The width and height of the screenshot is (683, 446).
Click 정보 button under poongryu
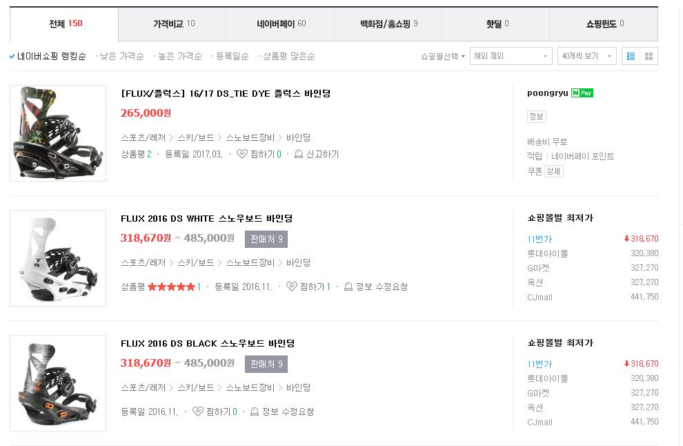pos(536,117)
